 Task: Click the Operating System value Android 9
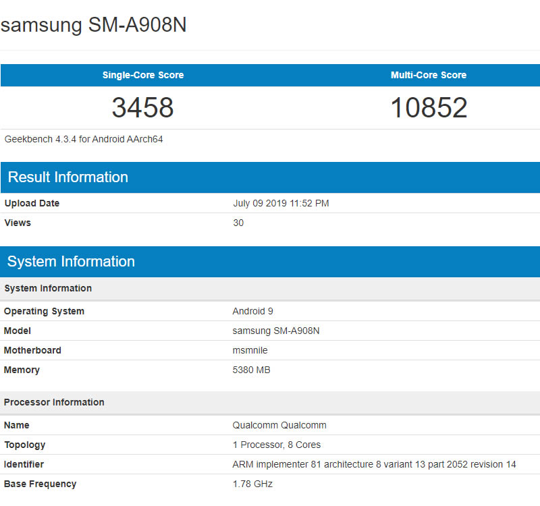pyautogui.click(x=252, y=311)
